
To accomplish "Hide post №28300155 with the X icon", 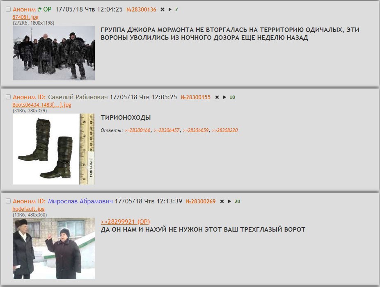I will click(x=217, y=97).
